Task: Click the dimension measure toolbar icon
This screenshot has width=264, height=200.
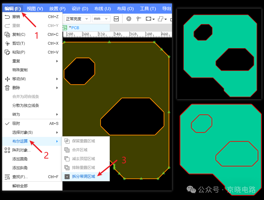Action: click(116, 19)
